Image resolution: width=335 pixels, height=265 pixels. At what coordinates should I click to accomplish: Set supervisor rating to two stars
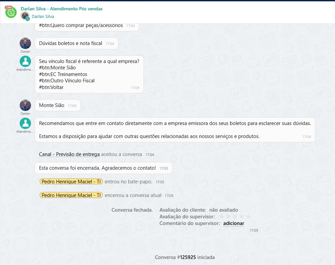pyautogui.click(x=229, y=217)
